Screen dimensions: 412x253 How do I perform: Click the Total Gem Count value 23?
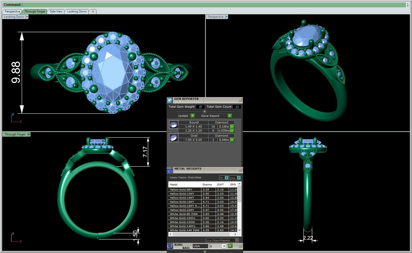tap(237, 107)
